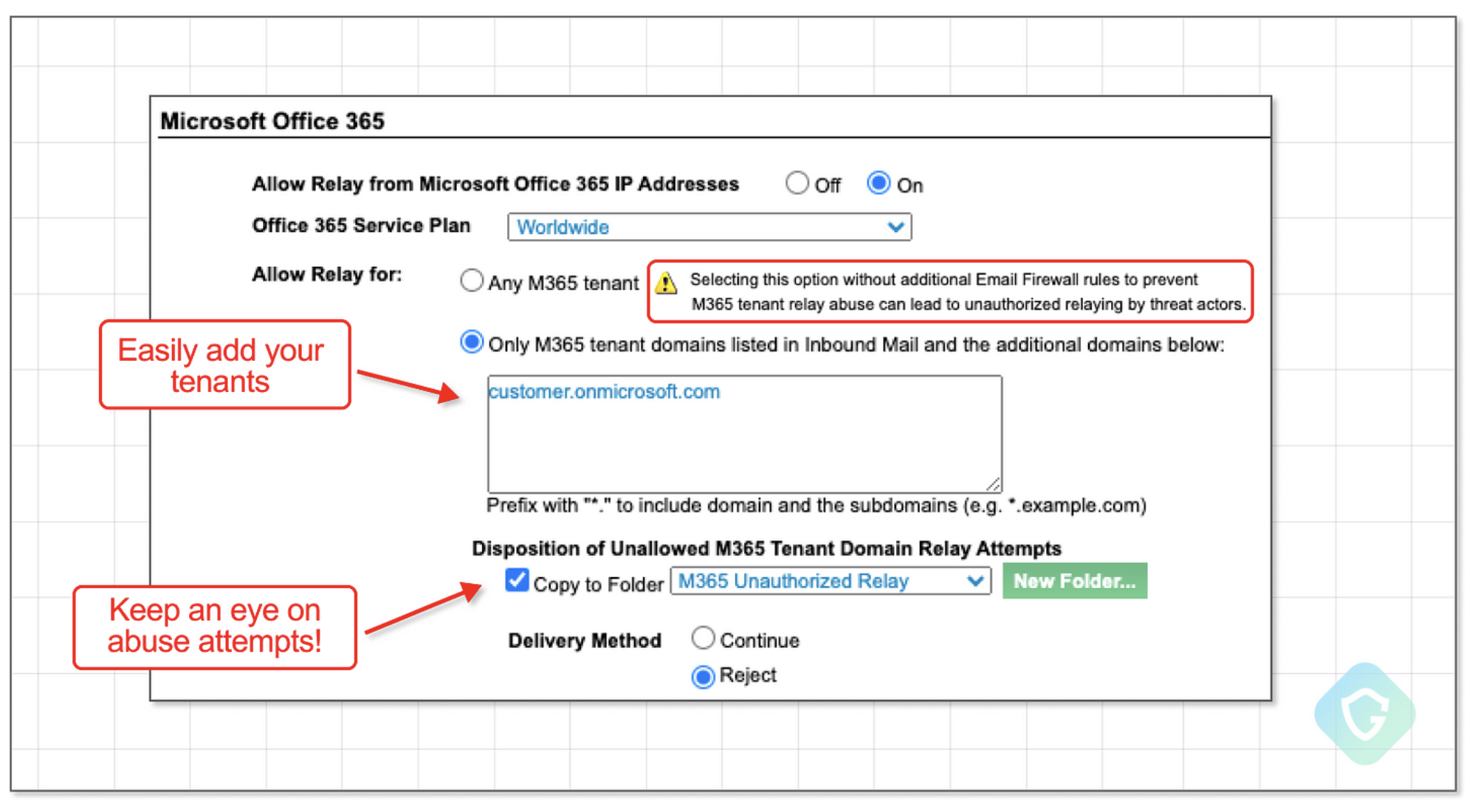Choose the Any M365 tenant option
The image size is (1475, 809).
[x=472, y=281]
